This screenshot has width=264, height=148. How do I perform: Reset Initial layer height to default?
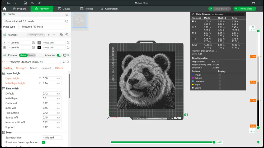click(40, 83)
